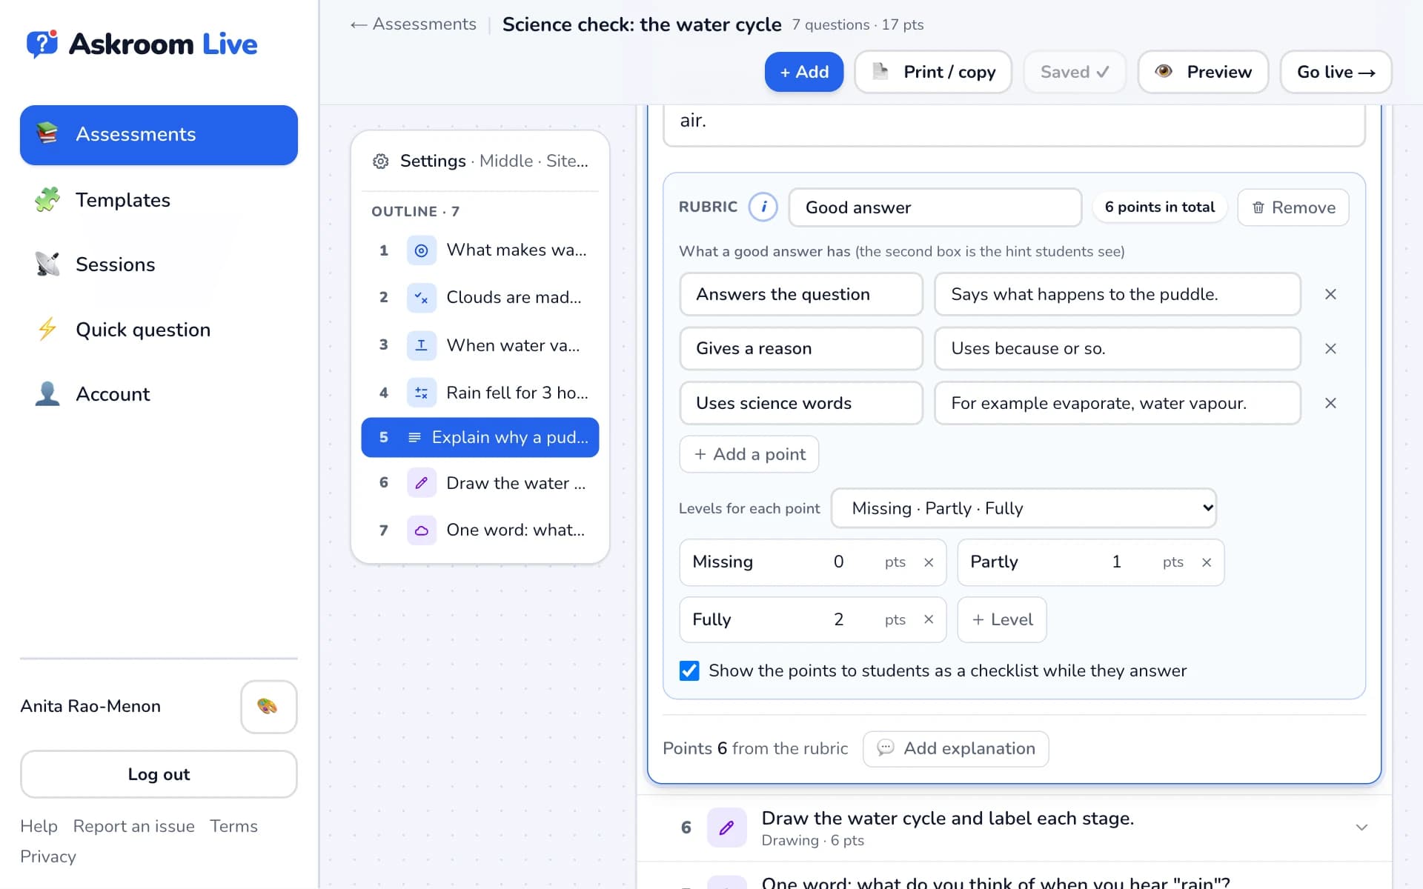Open the theme palette icon button
This screenshot has width=1423, height=889.
(268, 707)
